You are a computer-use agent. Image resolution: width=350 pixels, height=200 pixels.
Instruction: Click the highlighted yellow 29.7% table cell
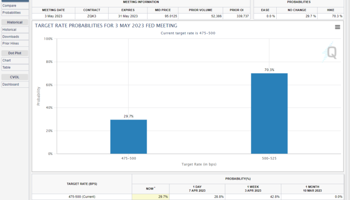click(150, 197)
